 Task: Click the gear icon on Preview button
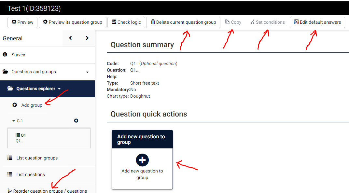[x=14, y=22]
